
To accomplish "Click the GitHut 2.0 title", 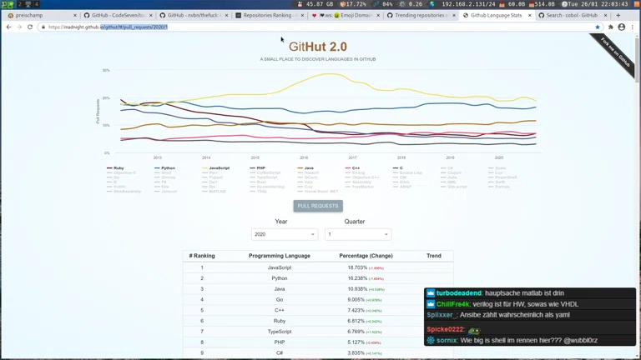I will click(x=318, y=47).
